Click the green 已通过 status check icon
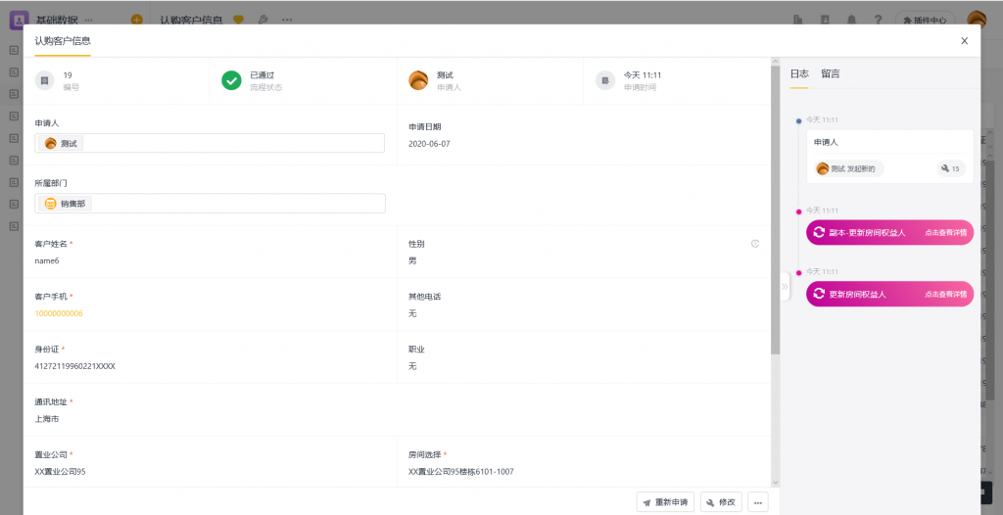The height and width of the screenshot is (515, 1003). click(x=231, y=81)
